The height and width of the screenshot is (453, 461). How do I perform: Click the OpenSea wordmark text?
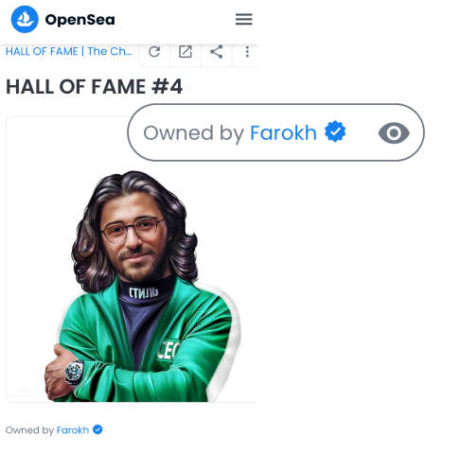click(80, 20)
